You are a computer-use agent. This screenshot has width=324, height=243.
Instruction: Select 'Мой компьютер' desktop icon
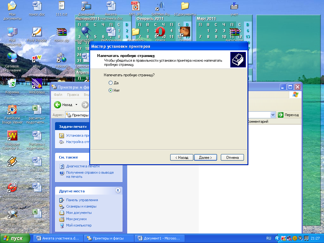(x=12, y=36)
